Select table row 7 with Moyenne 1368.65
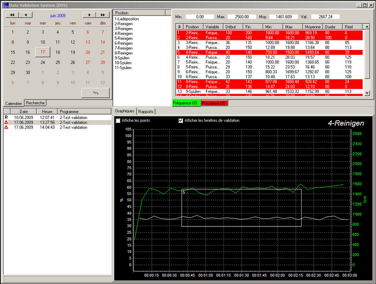Viewport: 376px width, 284px height. point(269,62)
